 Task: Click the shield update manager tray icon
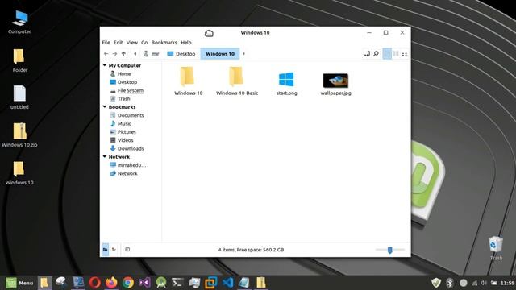[436, 283]
